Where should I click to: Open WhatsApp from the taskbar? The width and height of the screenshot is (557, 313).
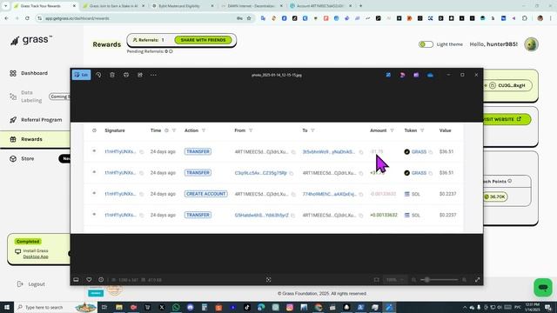tap(176, 307)
